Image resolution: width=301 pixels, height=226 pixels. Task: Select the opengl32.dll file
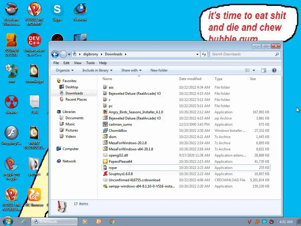186,155
